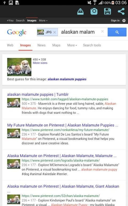Click the blue search magnifier button

click(117, 32)
